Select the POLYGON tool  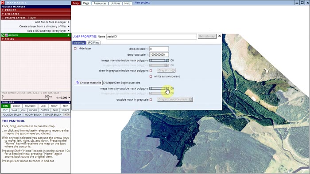coord(30,106)
